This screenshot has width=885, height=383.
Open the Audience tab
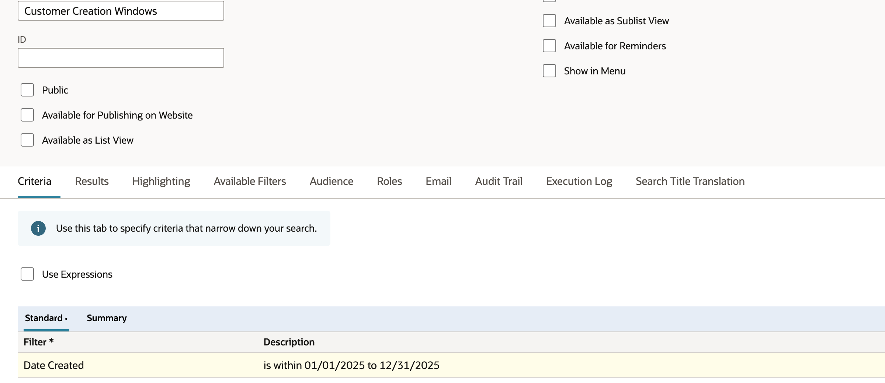coord(332,181)
